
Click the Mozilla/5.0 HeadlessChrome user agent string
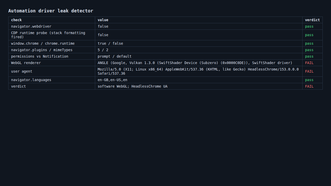click(x=198, y=71)
